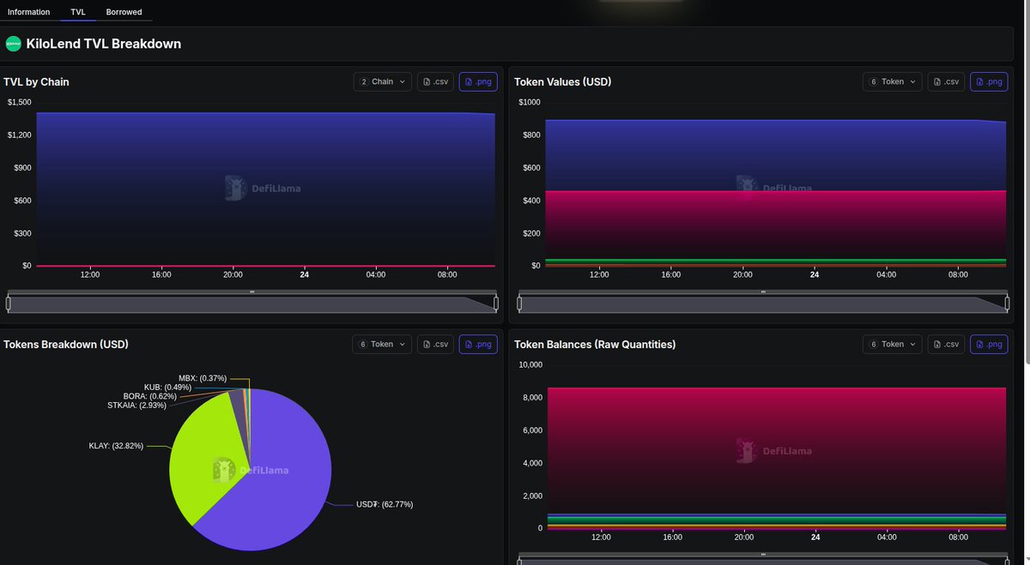Image resolution: width=1030 pixels, height=565 pixels.
Task: Export TVL by Chain chart as .png
Action: click(x=478, y=81)
